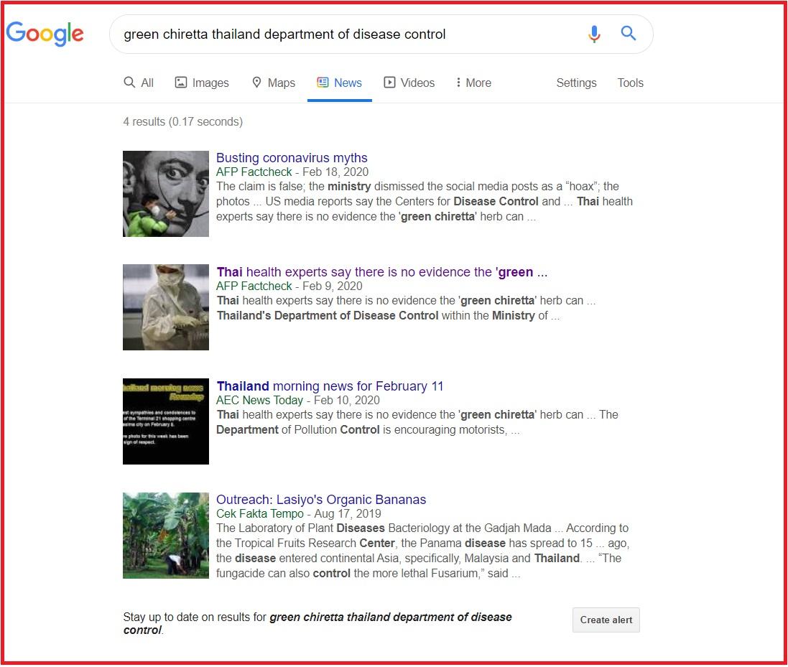Click the Busting coronavirus myths thumbnail
This screenshot has width=788, height=667.
tap(166, 194)
